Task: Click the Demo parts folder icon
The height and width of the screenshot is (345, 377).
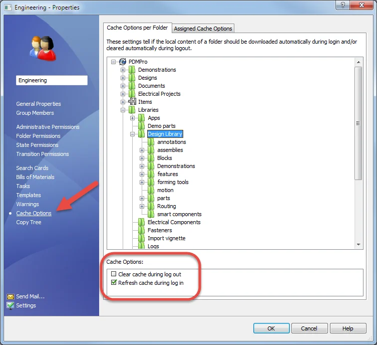Action: click(x=141, y=126)
